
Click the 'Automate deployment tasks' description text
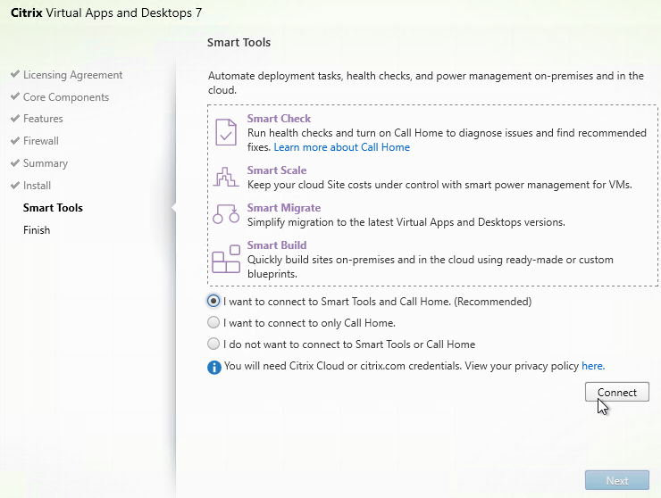[426, 83]
